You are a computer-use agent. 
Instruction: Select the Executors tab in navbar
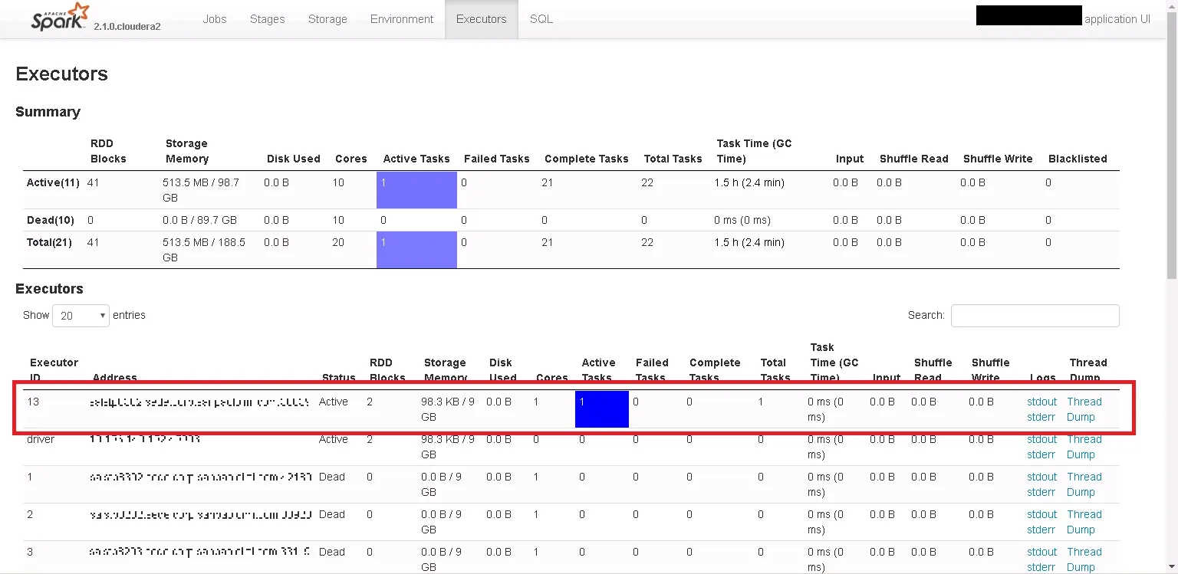tap(482, 19)
